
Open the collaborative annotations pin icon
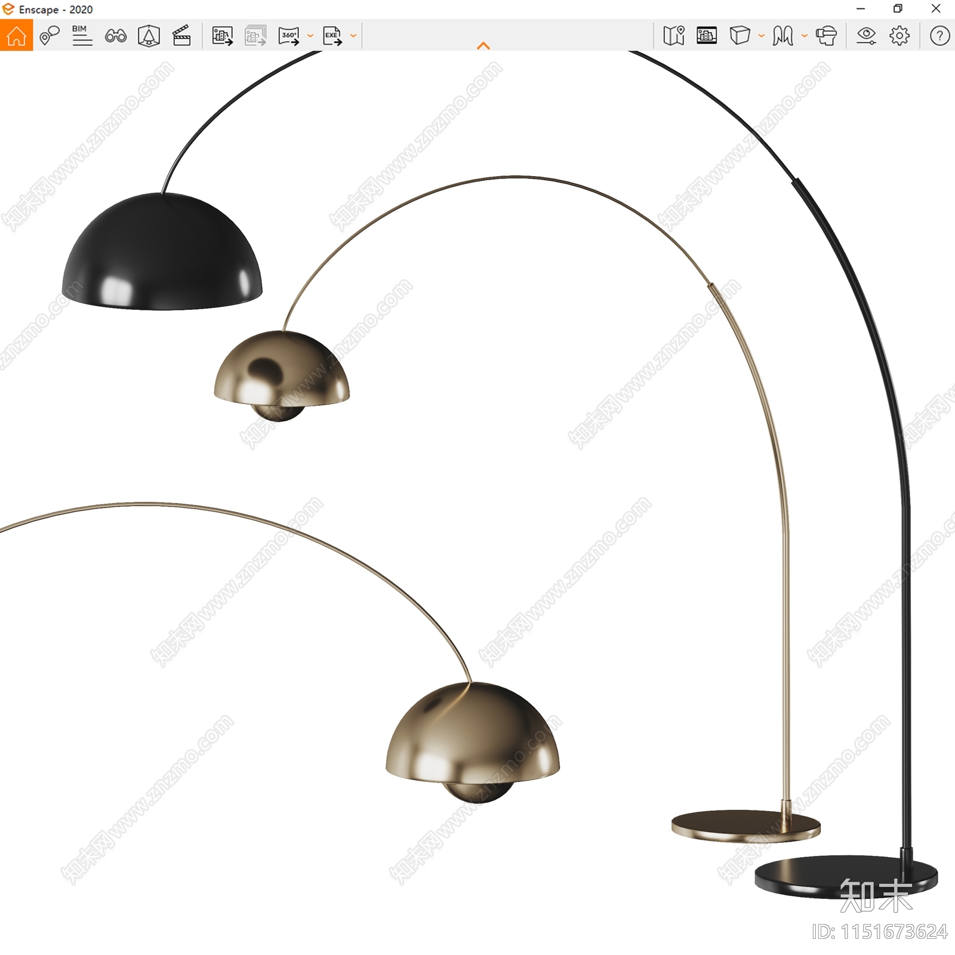click(x=50, y=35)
